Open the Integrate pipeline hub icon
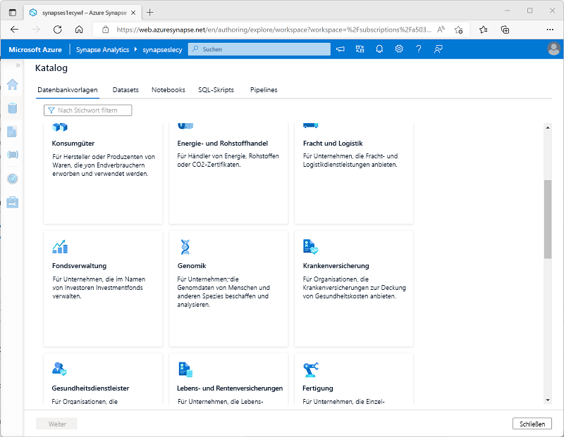564x437 pixels. click(x=12, y=156)
